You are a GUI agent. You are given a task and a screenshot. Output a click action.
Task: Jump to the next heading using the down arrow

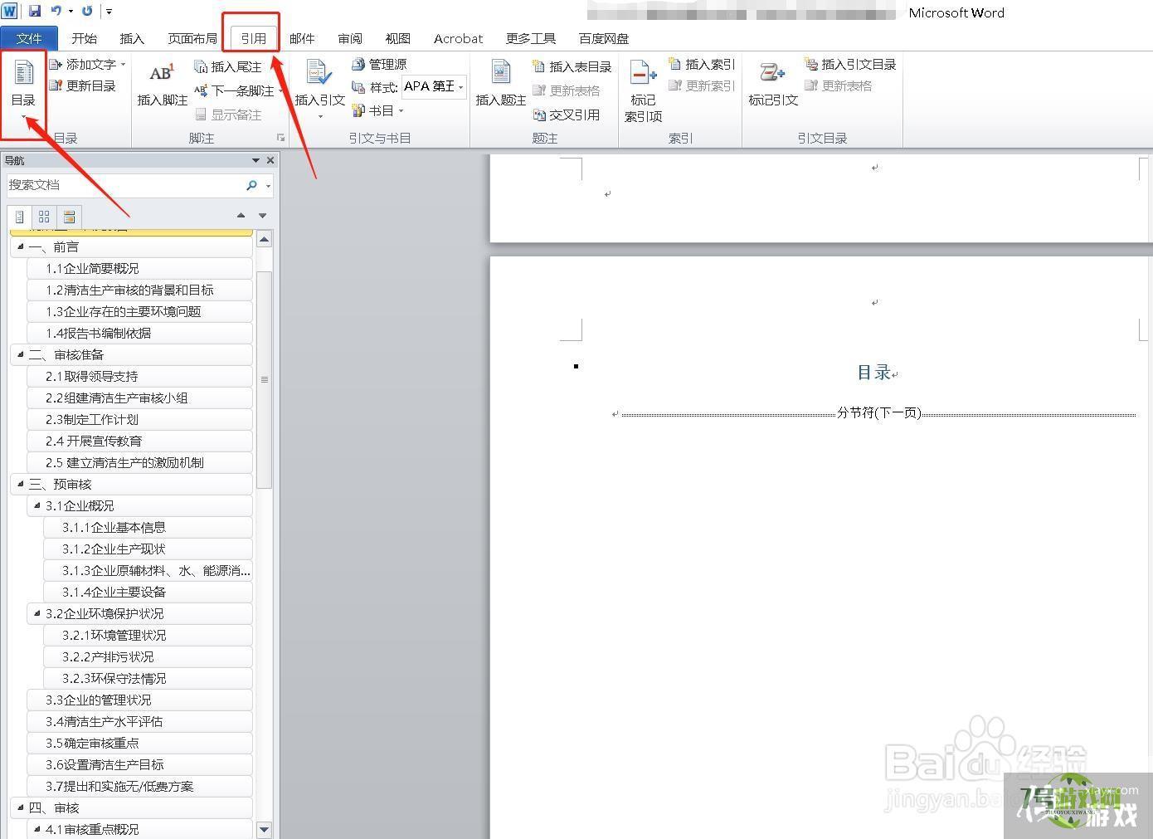pyautogui.click(x=262, y=216)
